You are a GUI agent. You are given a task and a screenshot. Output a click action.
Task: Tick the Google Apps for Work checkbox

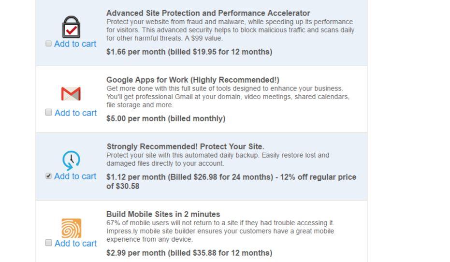pos(48,112)
